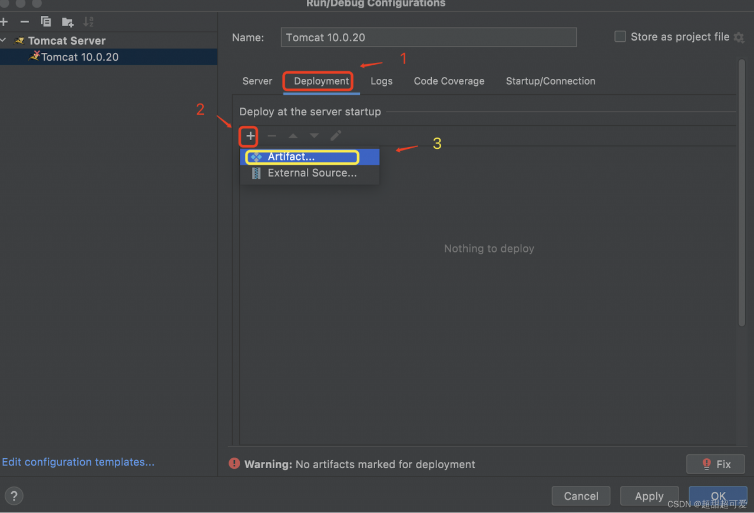Move deployment item up arrow
The width and height of the screenshot is (754, 513).
tap(293, 136)
